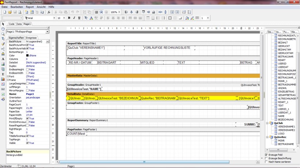Open the Bearbeiten menu
Viewport: 300px width, 168px height.
coord(16,7)
